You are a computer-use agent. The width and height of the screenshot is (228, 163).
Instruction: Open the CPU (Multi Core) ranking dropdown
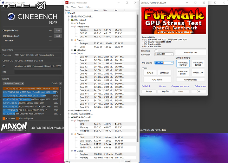(x=13, y=83)
